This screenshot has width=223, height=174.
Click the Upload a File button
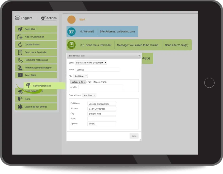pyautogui.click(x=78, y=82)
